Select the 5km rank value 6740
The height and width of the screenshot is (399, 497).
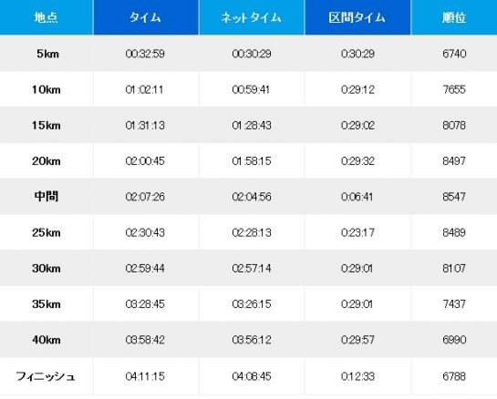pos(454,54)
